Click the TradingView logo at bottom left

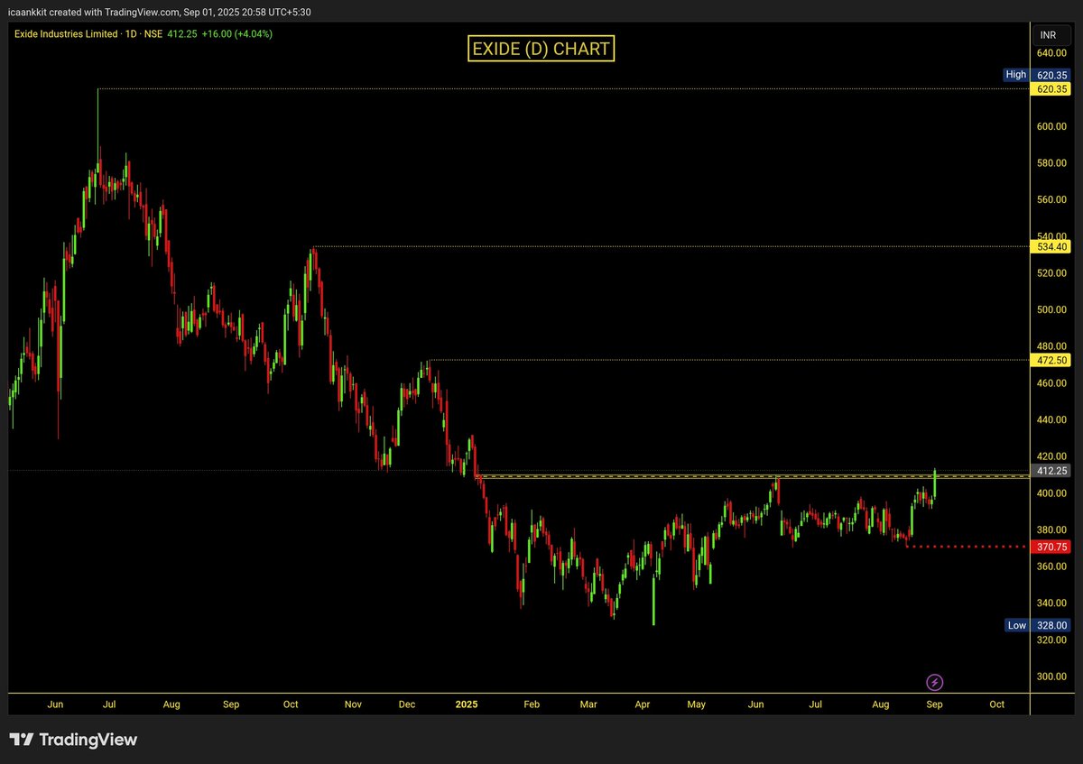[73, 740]
